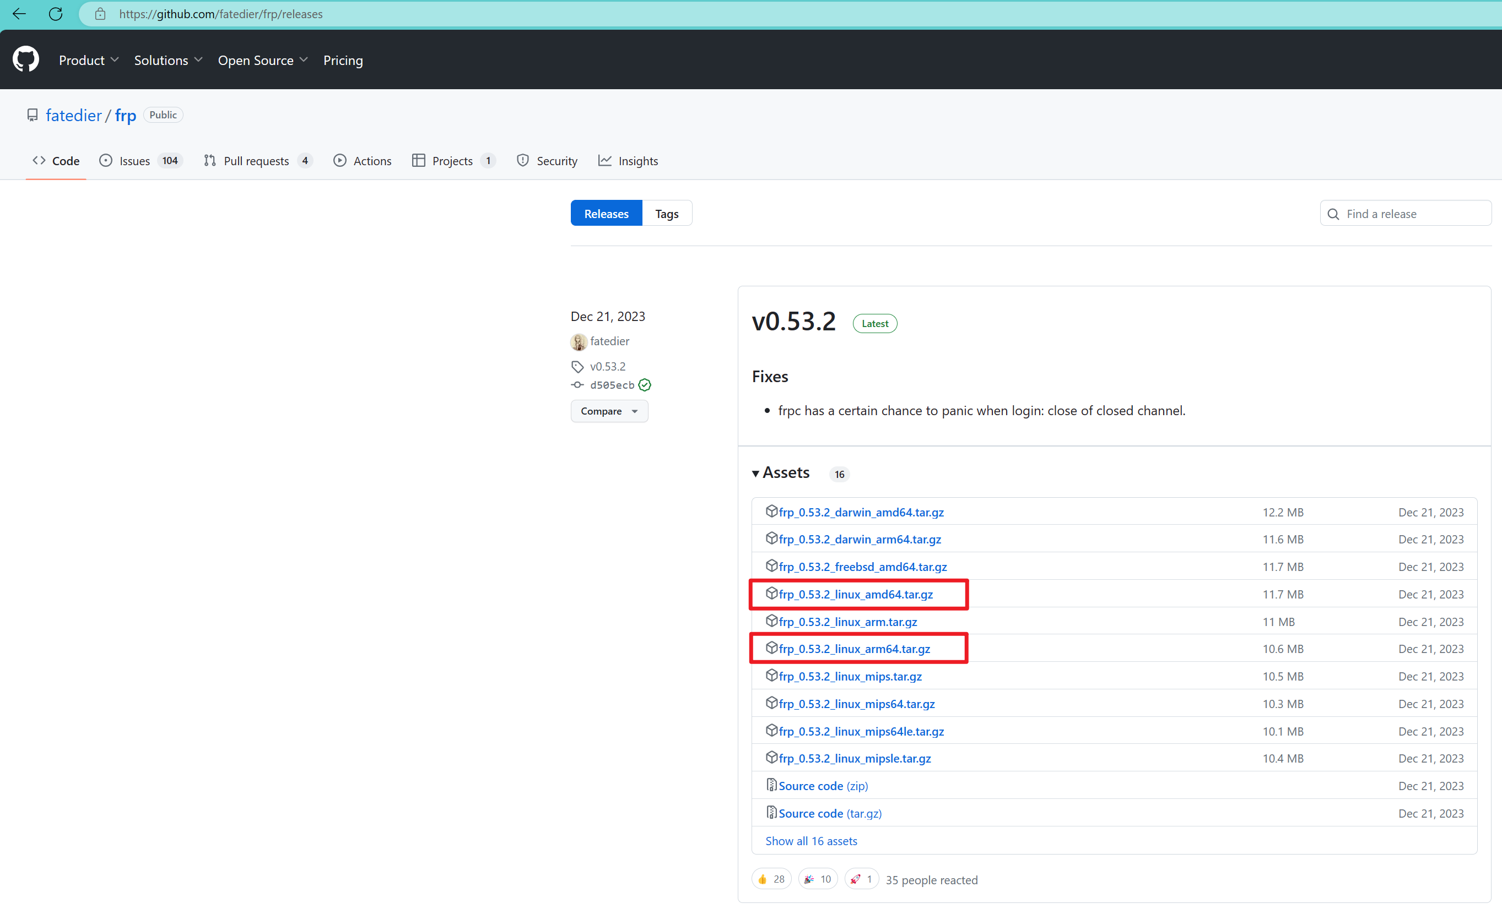
Task: Open the frp repository link
Action: [126, 115]
